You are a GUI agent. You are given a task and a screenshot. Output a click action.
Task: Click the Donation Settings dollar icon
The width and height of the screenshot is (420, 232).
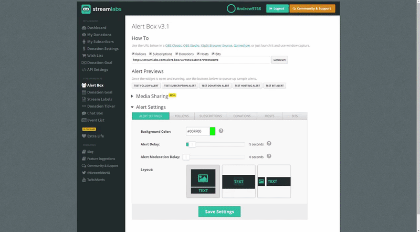[84, 48]
